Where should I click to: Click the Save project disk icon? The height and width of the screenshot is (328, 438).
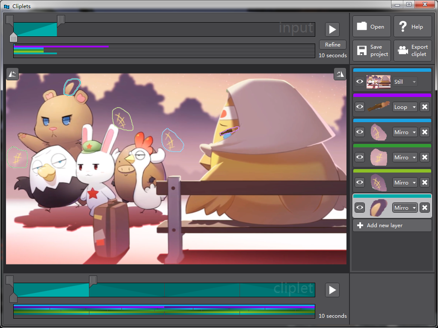pyautogui.click(x=362, y=50)
